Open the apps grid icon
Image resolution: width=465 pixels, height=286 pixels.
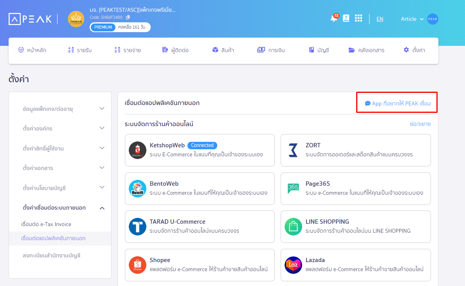click(x=359, y=18)
